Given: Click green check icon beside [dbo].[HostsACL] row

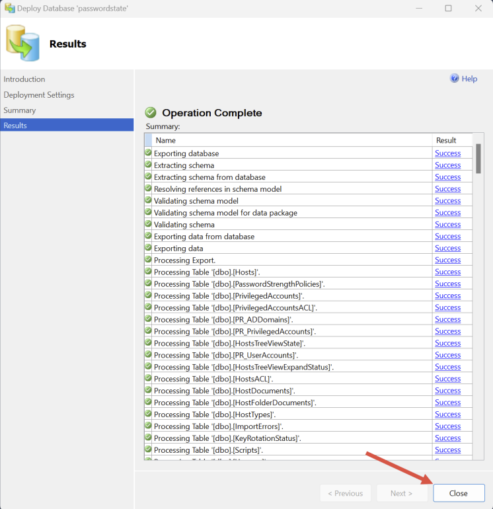Looking at the screenshot, I should pos(148,378).
